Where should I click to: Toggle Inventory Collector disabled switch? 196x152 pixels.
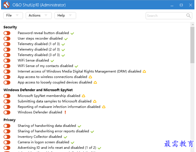click(x=7, y=137)
